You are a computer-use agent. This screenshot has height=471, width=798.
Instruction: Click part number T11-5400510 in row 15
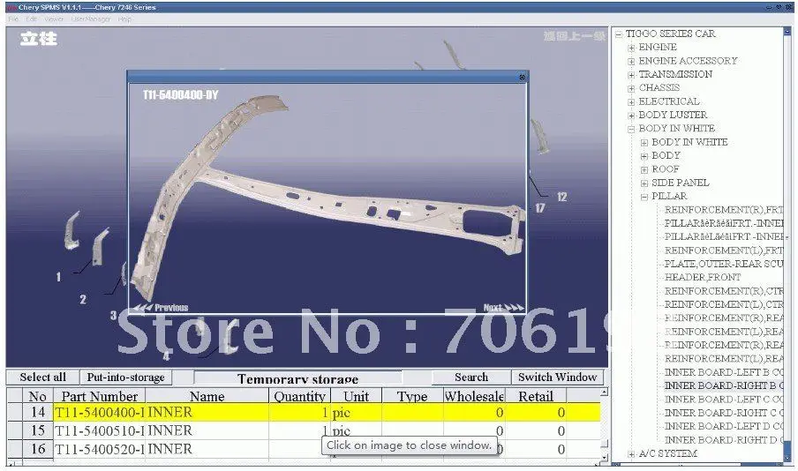[100, 430]
